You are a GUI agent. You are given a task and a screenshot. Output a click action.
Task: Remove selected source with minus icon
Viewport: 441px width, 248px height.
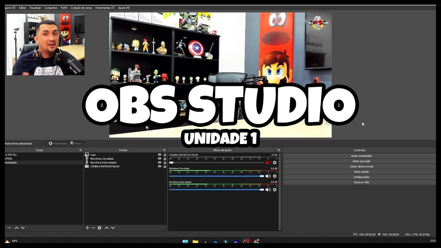pyautogui.click(x=93, y=228)
